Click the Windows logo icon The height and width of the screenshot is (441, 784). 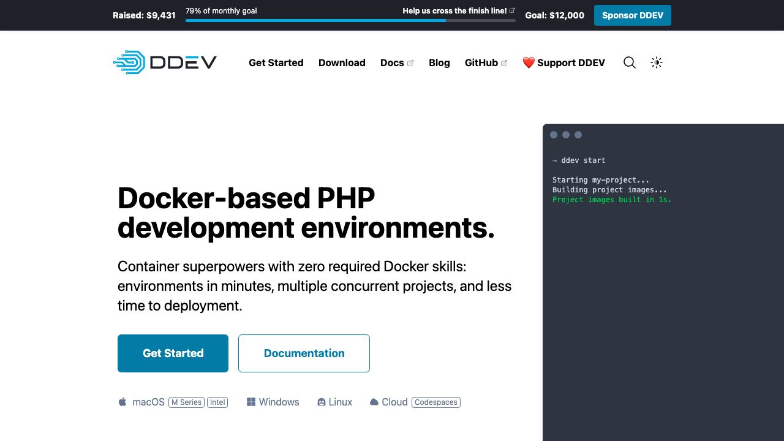251,402
